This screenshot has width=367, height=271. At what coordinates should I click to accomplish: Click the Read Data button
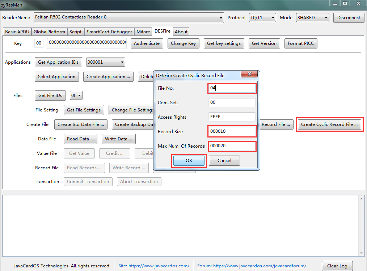(80, 139)
